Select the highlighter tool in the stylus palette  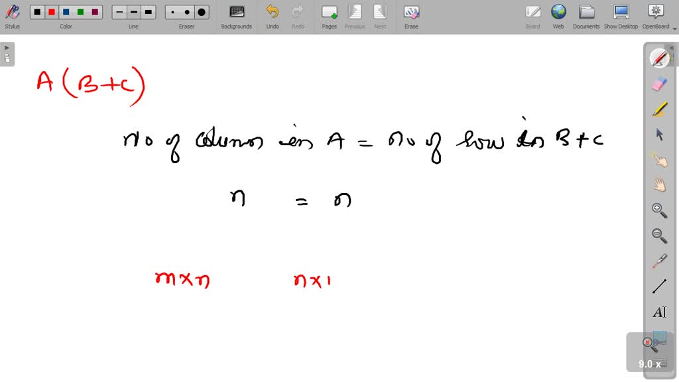659,109
